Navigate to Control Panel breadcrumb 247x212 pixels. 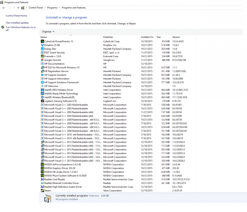click(x=36, y=8)
